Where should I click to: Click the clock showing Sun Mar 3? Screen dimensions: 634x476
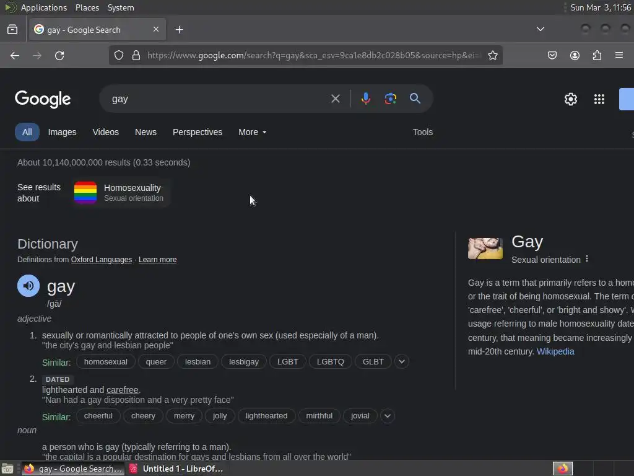click(601, 7)
